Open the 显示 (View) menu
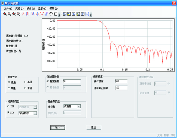This screenshot has height=138, width=177. [42, 8]
